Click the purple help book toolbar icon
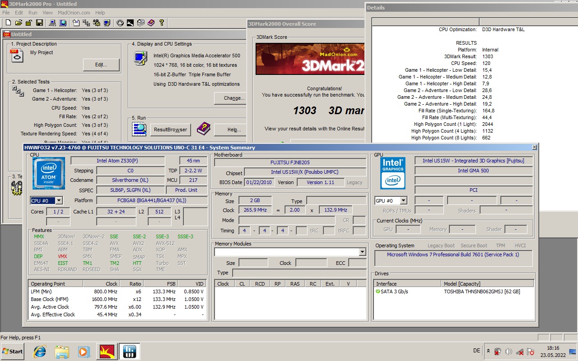The image size is (578, 361). [151, 23]
